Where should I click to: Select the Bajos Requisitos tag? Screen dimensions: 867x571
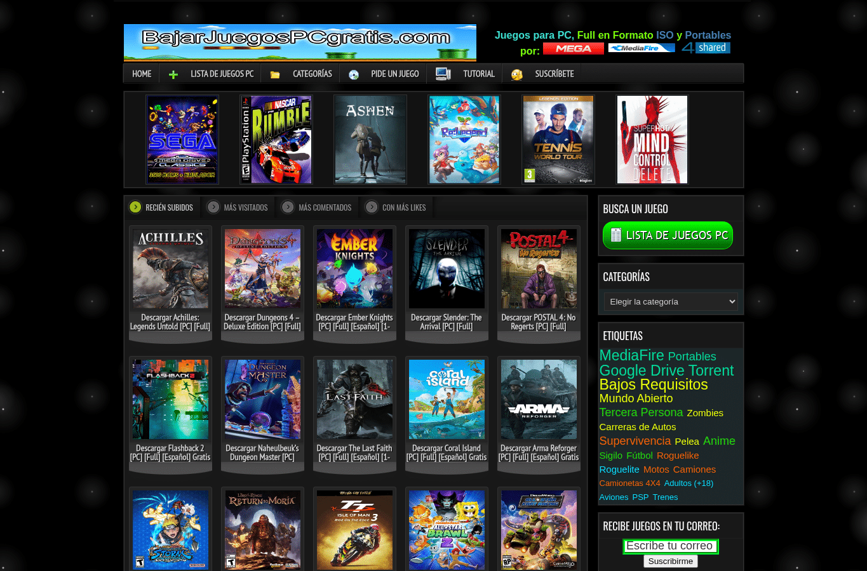[654, 384]
